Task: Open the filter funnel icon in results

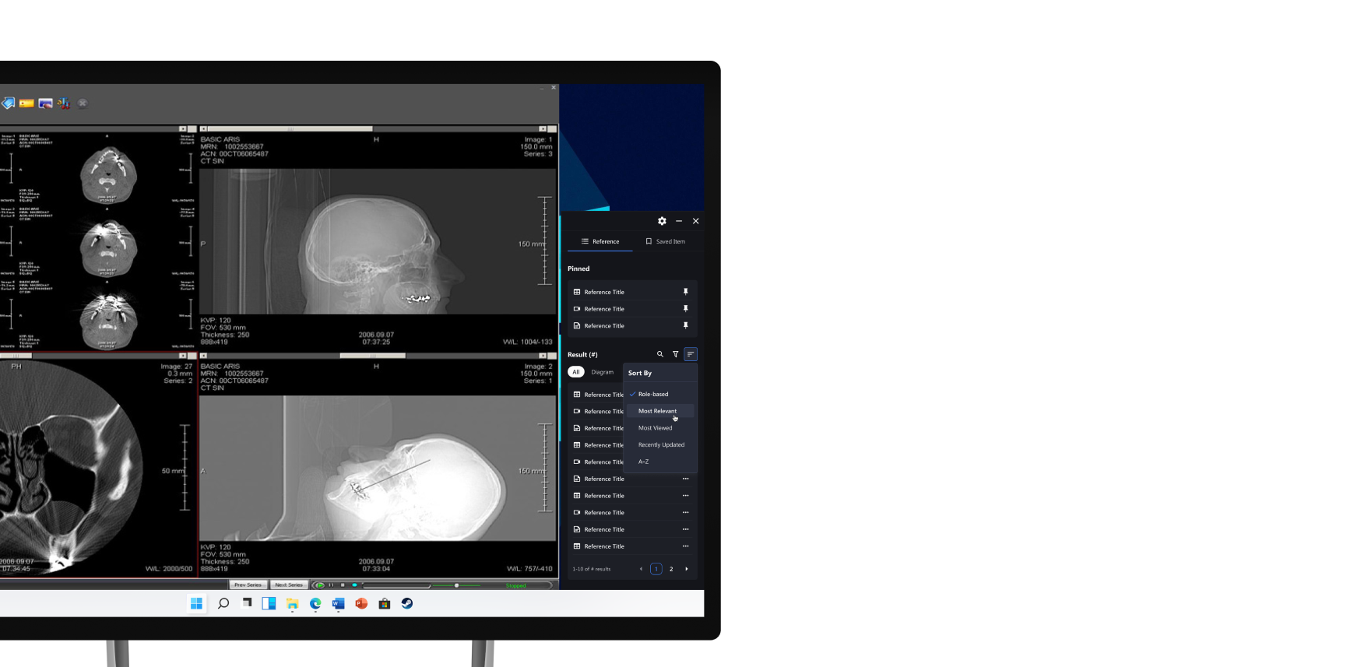Action: [x=675, y=354]
